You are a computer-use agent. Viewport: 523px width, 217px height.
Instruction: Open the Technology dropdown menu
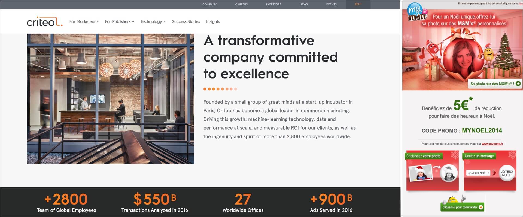point(153,21)
